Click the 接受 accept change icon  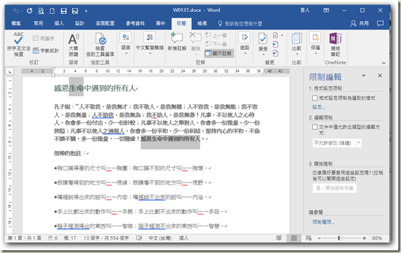coord(263,39)
